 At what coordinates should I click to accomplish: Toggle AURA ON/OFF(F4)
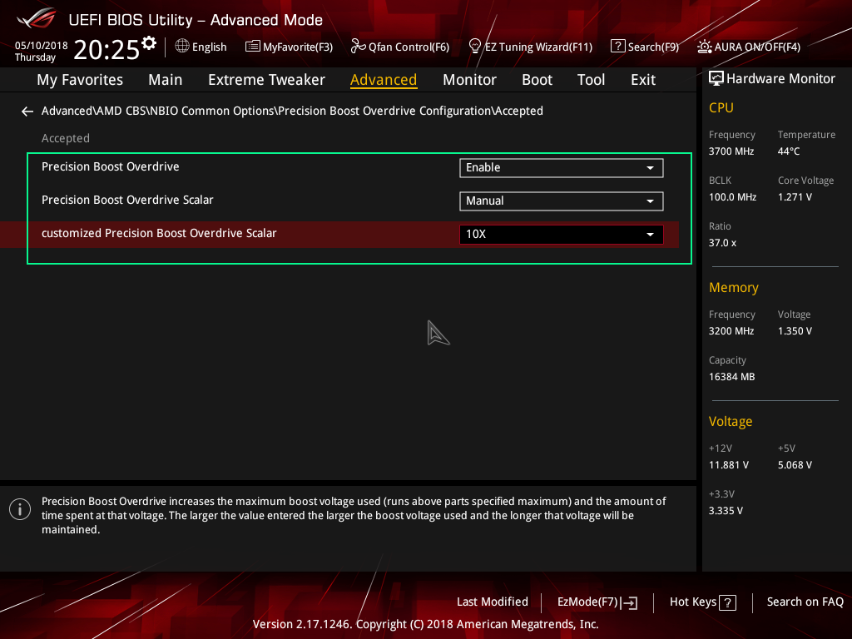click(749, 47)
